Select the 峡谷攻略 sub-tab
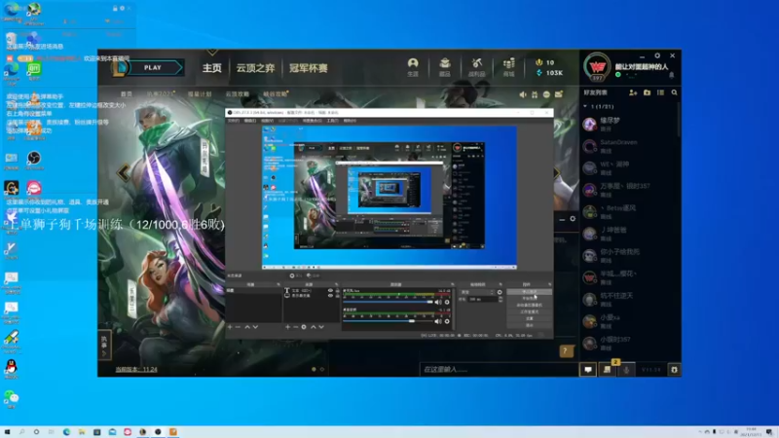 coord(275,93)
